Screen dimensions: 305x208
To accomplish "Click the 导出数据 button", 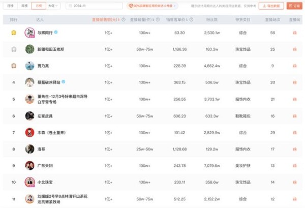I will (x=271, y=6).
